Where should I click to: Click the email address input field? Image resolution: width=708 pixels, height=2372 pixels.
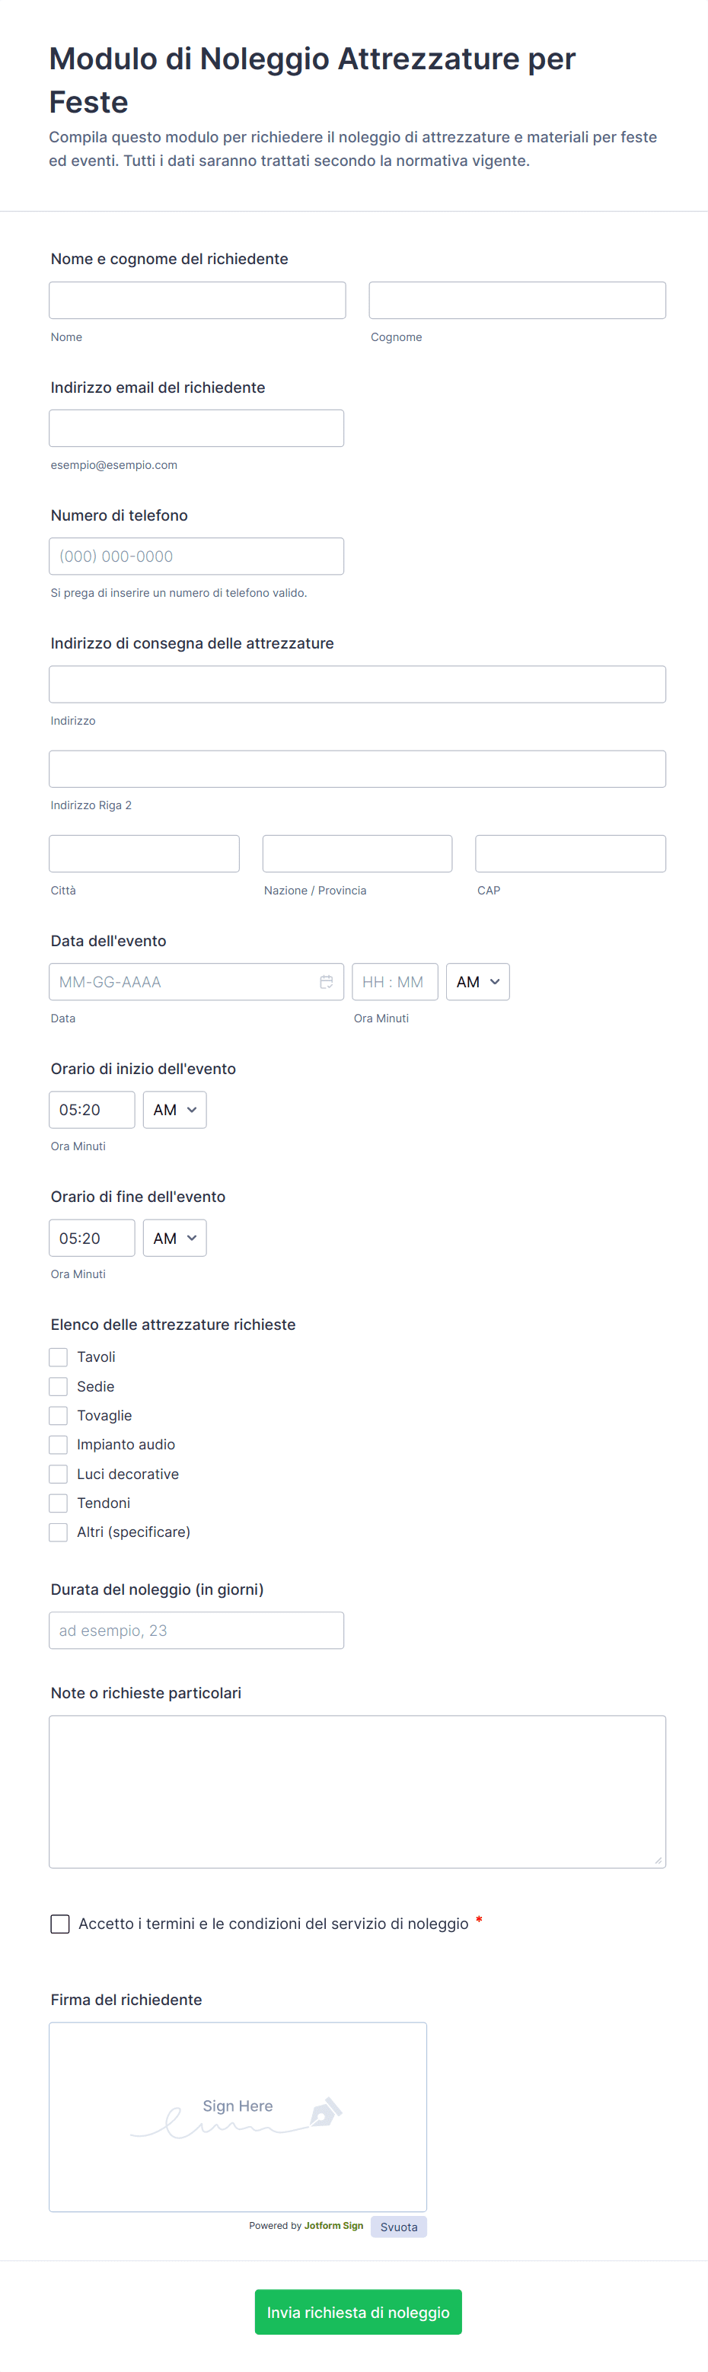(x=196, y=428)
